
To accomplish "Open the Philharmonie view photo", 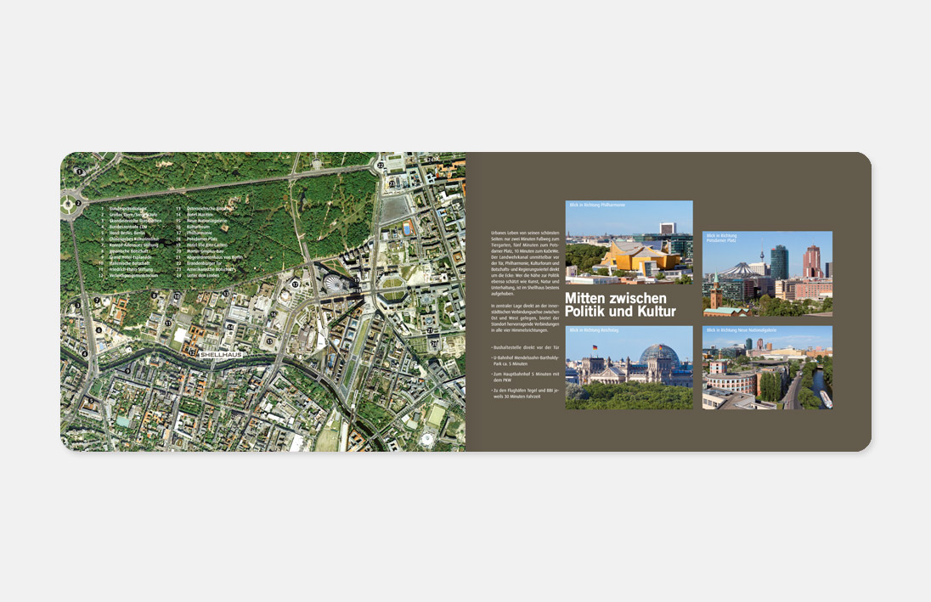I will coord(629,242).
